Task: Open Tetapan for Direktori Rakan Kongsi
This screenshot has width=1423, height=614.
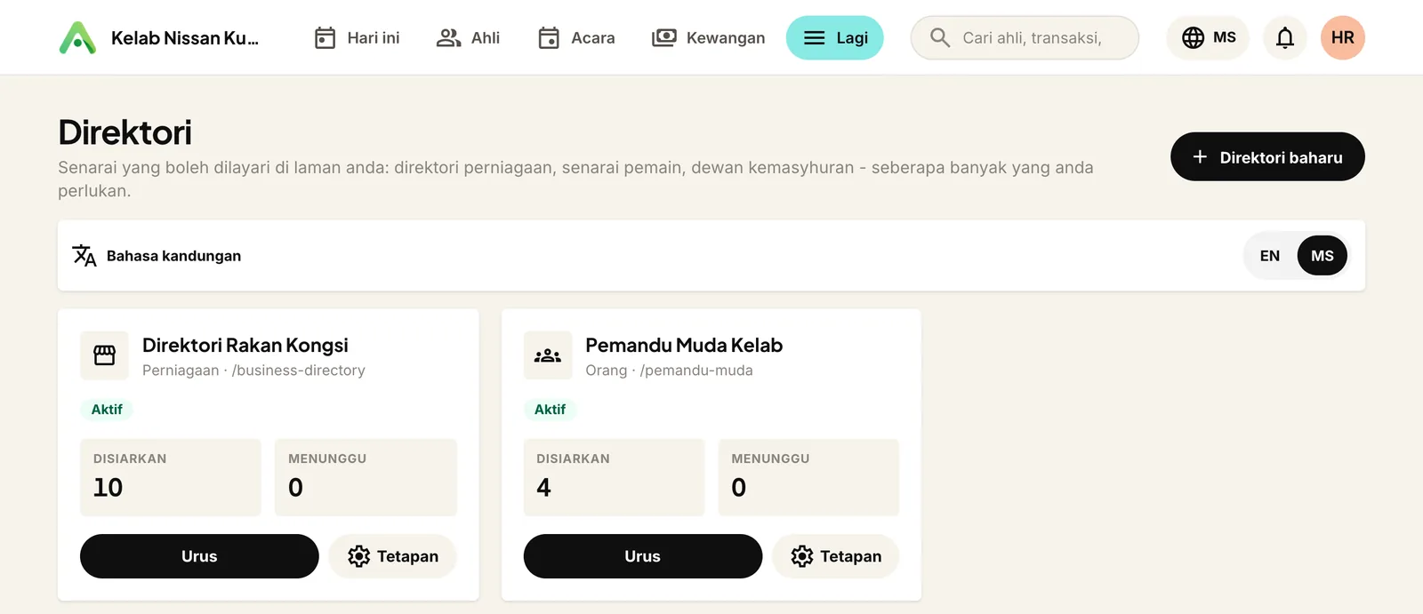Action: (x=392, y=556)
